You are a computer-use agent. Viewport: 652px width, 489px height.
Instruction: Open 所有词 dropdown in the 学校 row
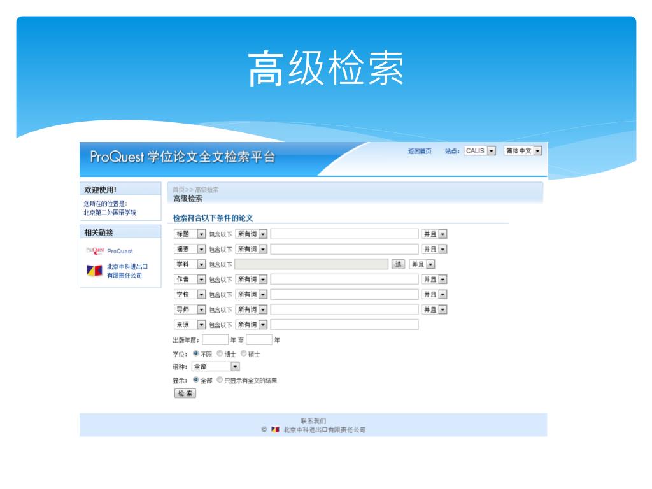click(252, 294)
